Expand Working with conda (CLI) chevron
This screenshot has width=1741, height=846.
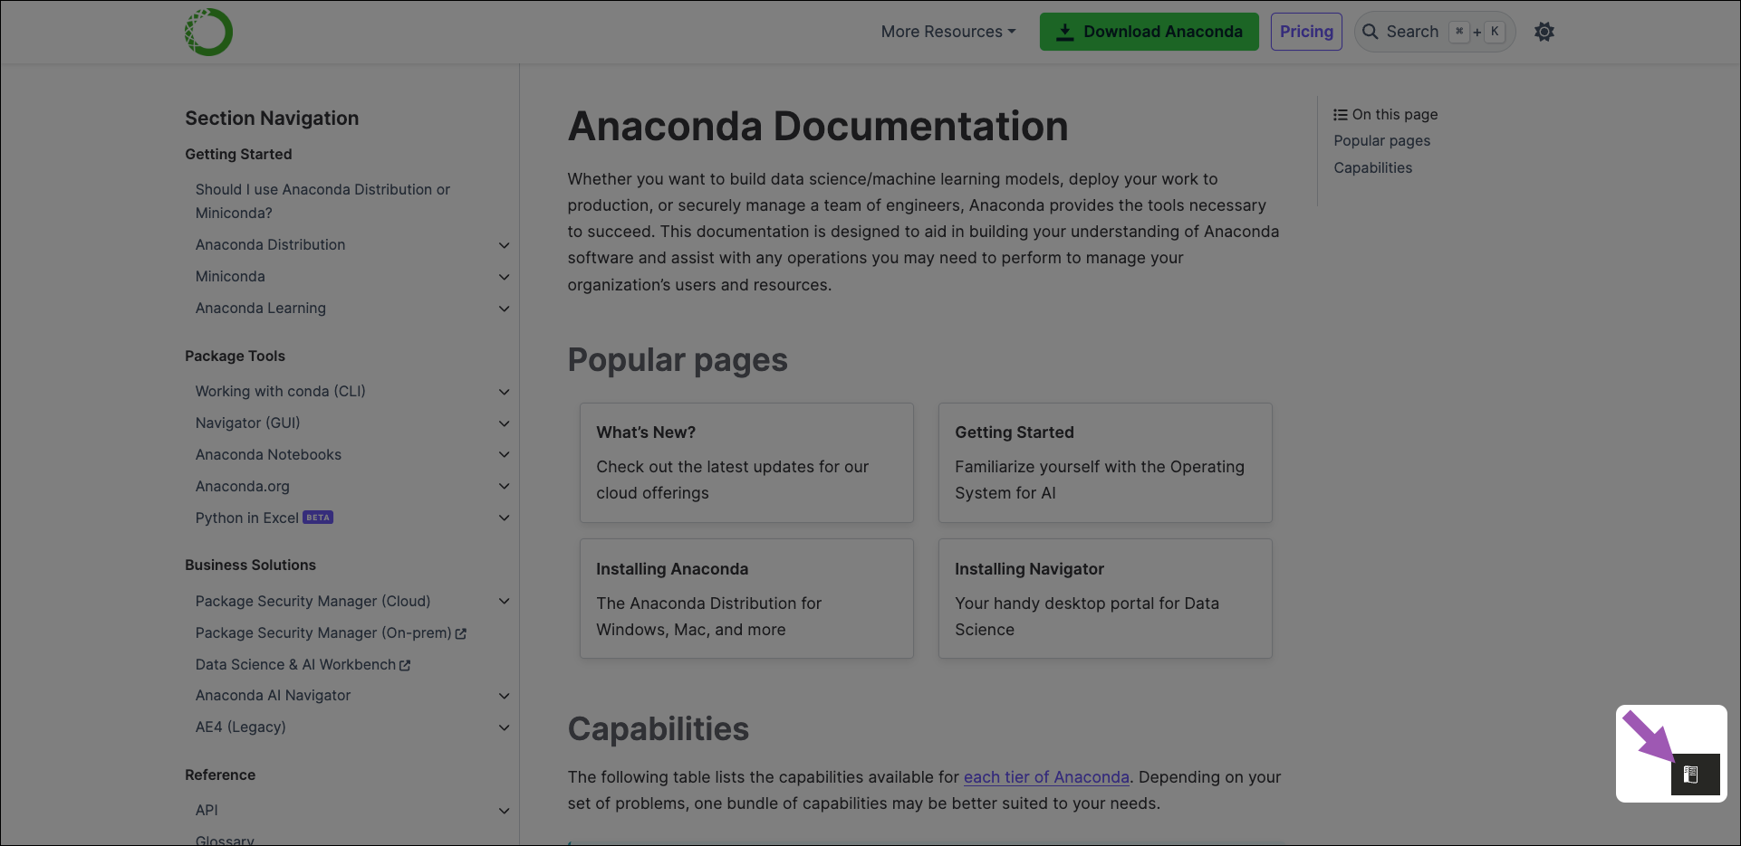[505, 392]
